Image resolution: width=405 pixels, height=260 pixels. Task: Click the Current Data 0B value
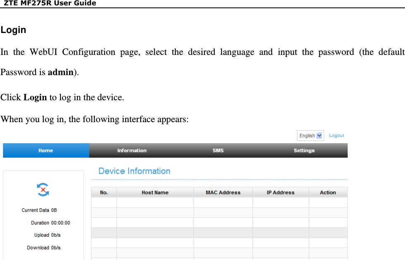pos(39,210)
